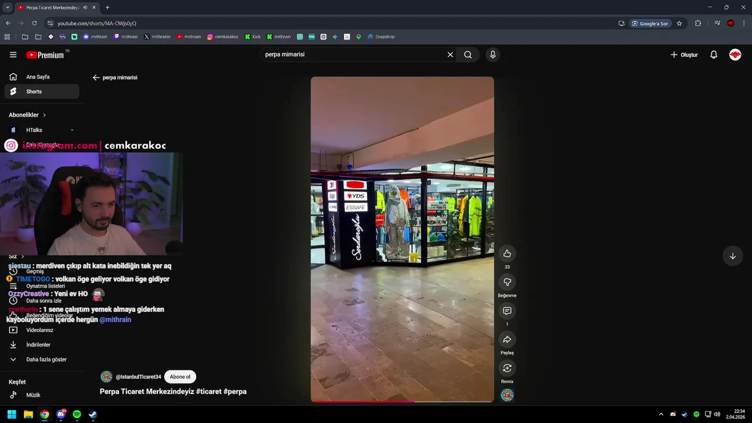Open a new Chrome tab
752x423 pixels.
coord(107,8)
